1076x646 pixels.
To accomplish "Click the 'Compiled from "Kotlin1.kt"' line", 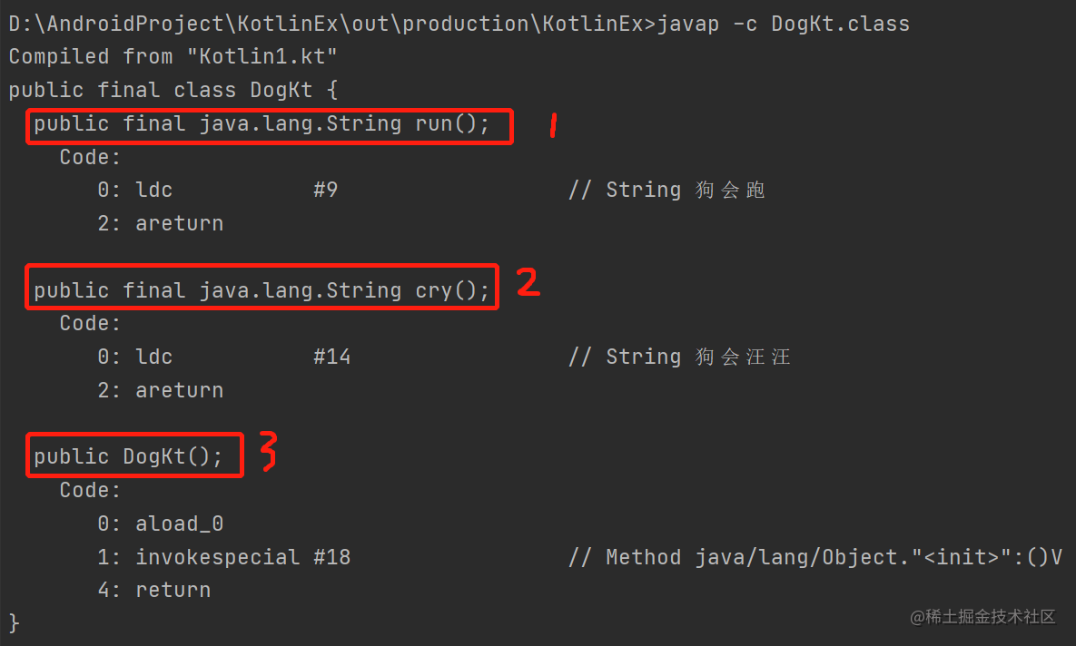I will click(173, 56).
